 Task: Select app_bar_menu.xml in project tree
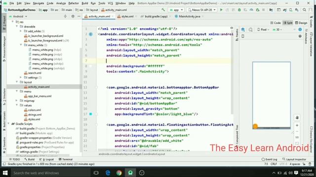39,96
